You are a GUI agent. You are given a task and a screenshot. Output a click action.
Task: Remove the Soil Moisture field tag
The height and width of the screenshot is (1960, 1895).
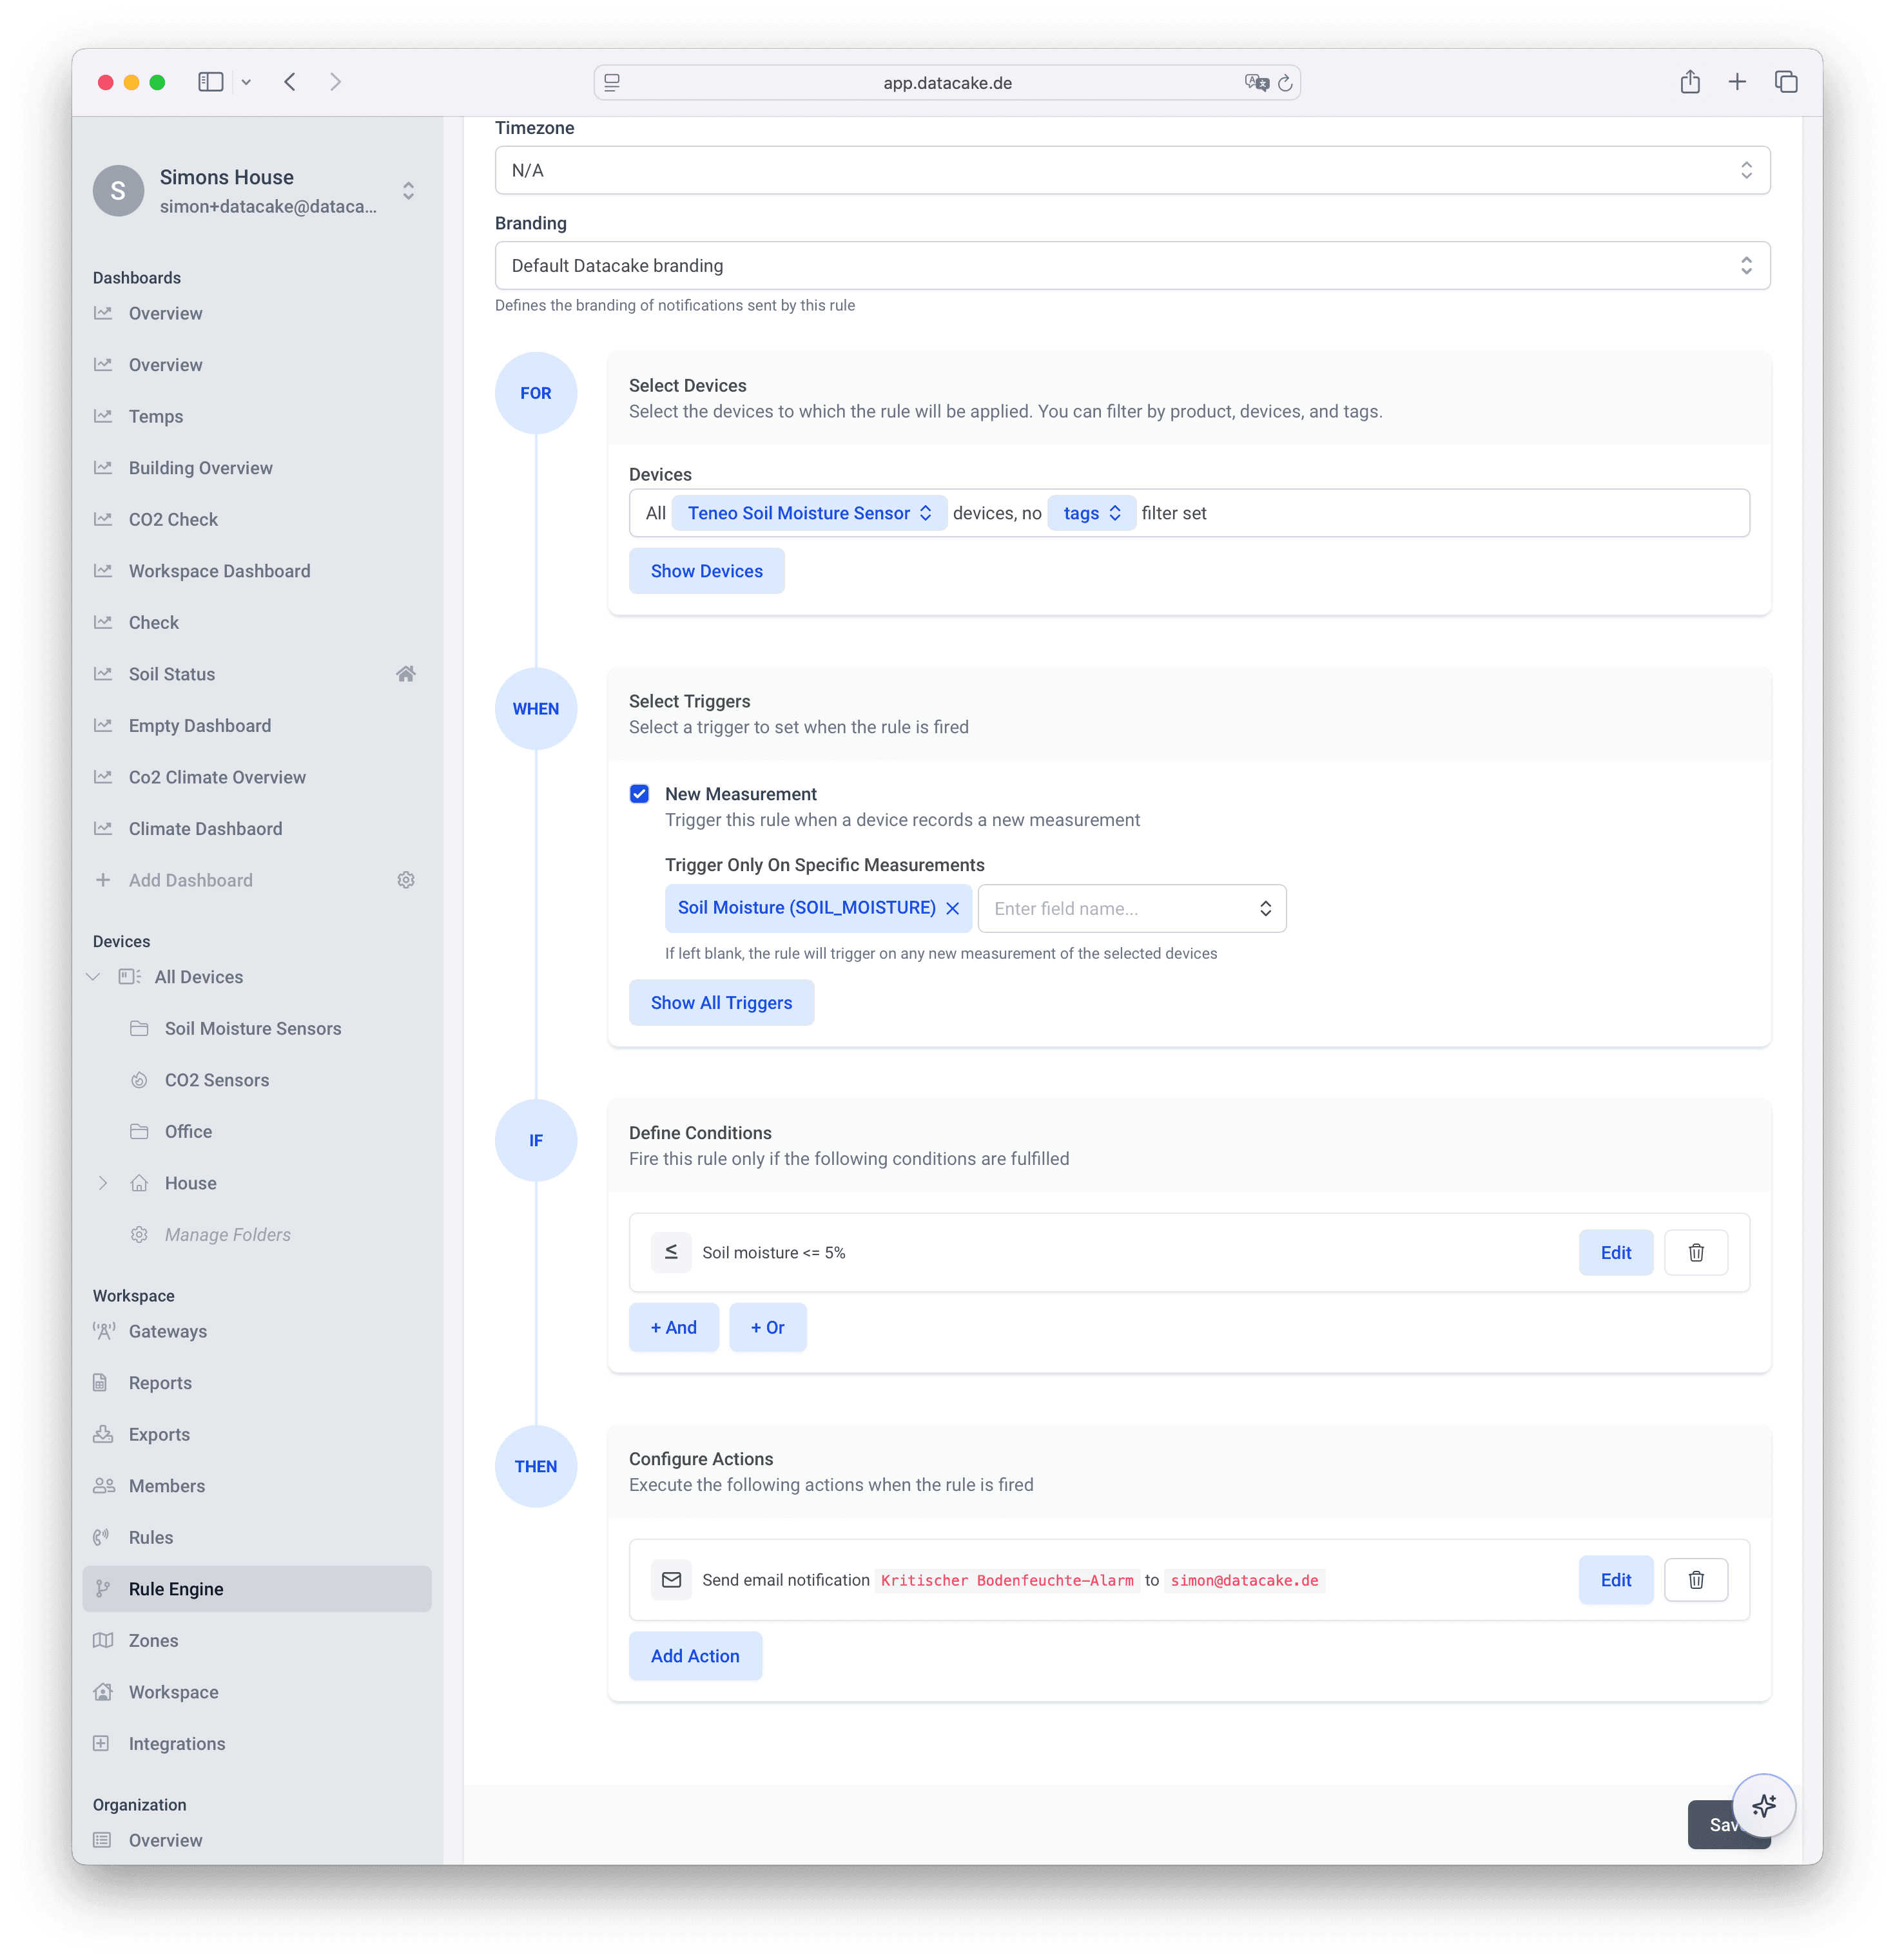(x=953, y=908)
